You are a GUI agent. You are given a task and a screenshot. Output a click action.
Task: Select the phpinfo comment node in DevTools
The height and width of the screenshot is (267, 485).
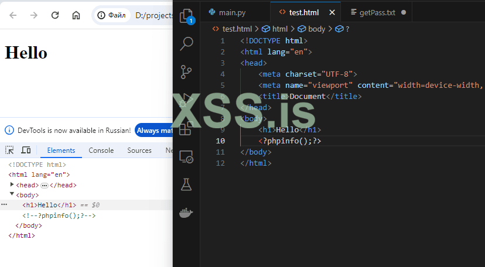pyautogui.click(x=59, y=215)
